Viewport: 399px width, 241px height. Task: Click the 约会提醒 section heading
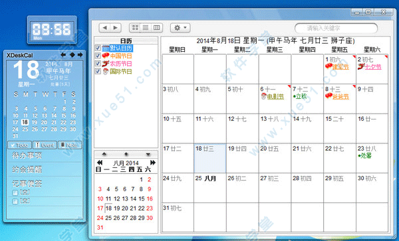[x=27, y=169]
